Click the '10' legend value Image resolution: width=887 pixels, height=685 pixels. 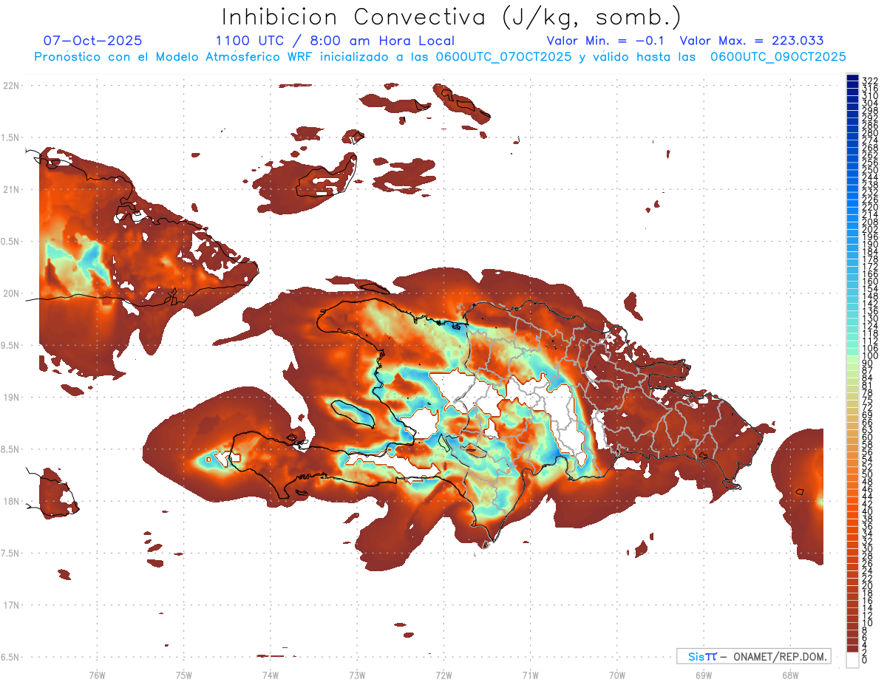pyautogui.click(x=868, y=623)
